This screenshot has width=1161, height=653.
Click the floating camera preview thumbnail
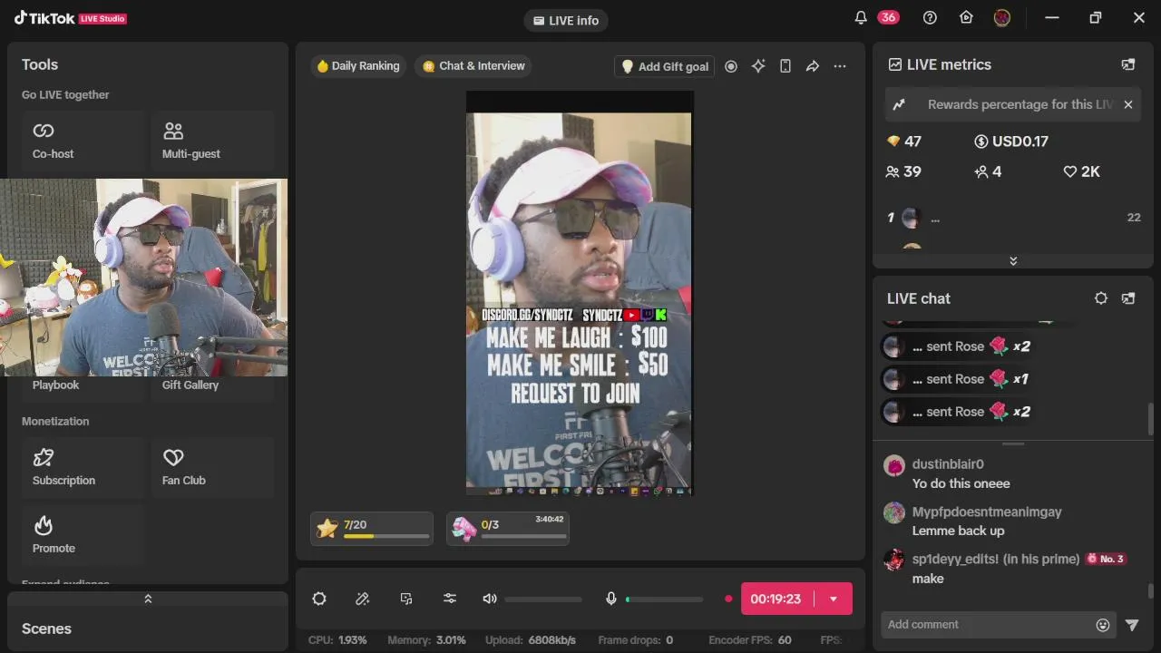(143, 277)
